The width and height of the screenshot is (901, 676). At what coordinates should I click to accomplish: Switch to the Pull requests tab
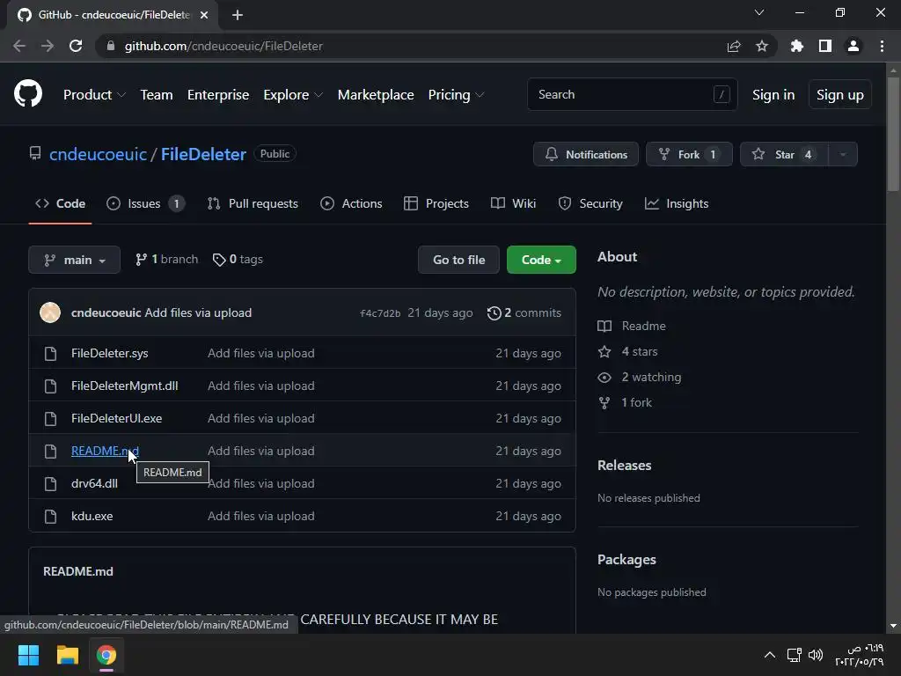[x=253, y=203]
